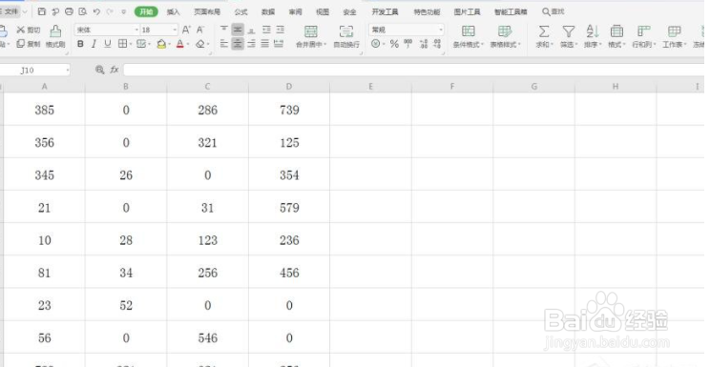Open Table Style (表格样式) menu

coord(506,36)
